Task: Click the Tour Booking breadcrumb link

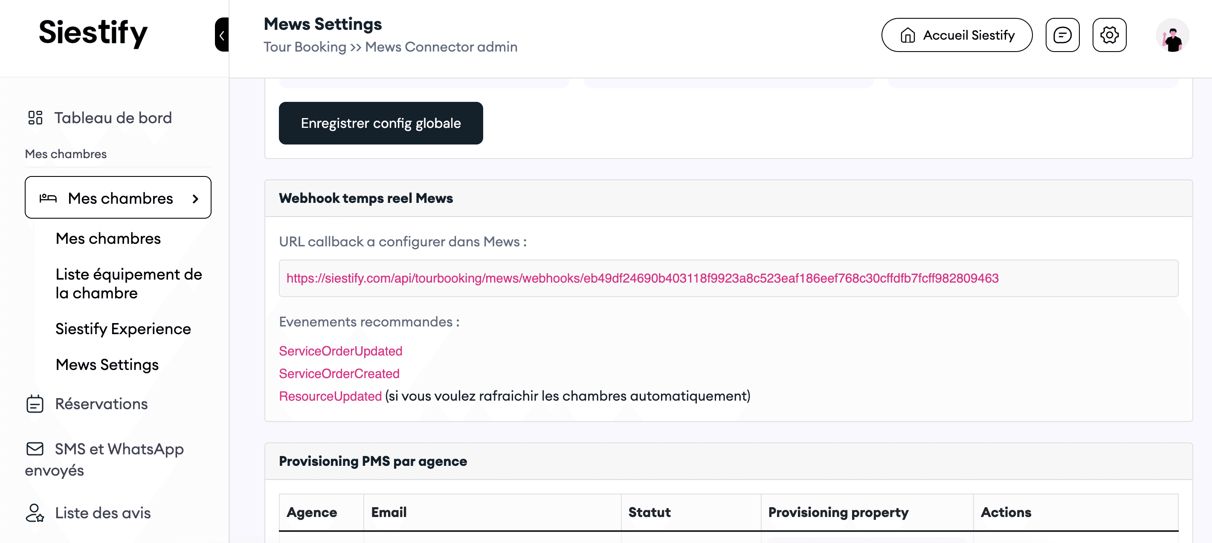Action: [x=304, y=47]
